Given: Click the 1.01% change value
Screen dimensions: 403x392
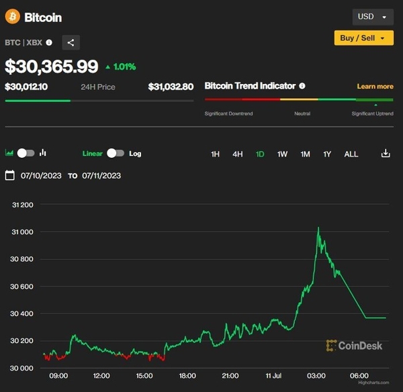Looking at the screenshot, I should point(124,67).
